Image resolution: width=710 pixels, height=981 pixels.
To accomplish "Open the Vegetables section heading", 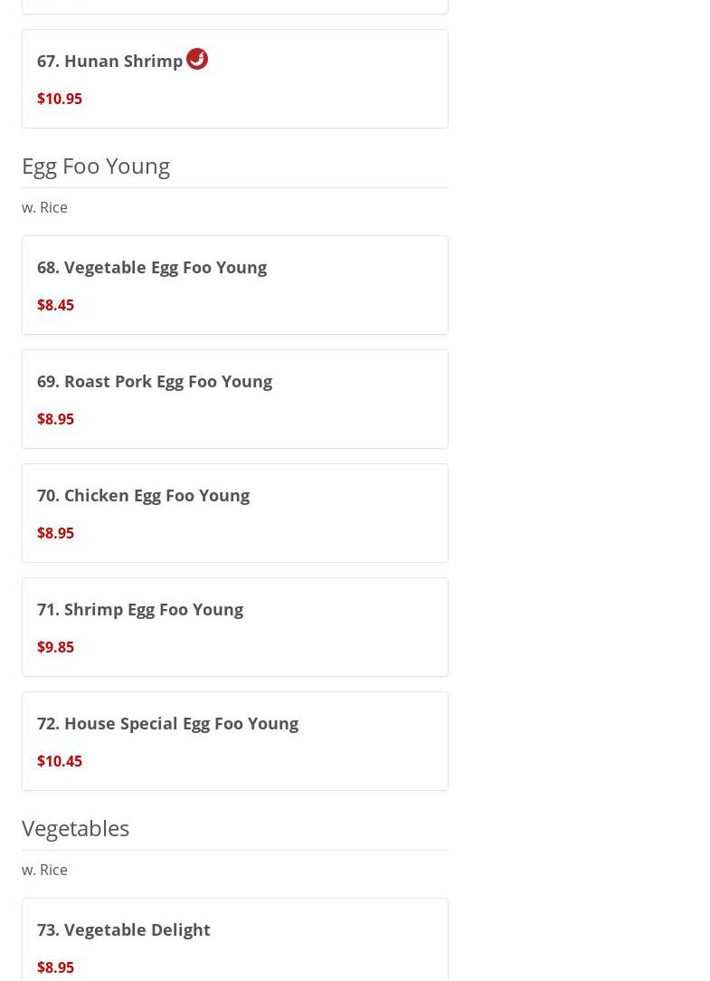I will coord(75,828).
